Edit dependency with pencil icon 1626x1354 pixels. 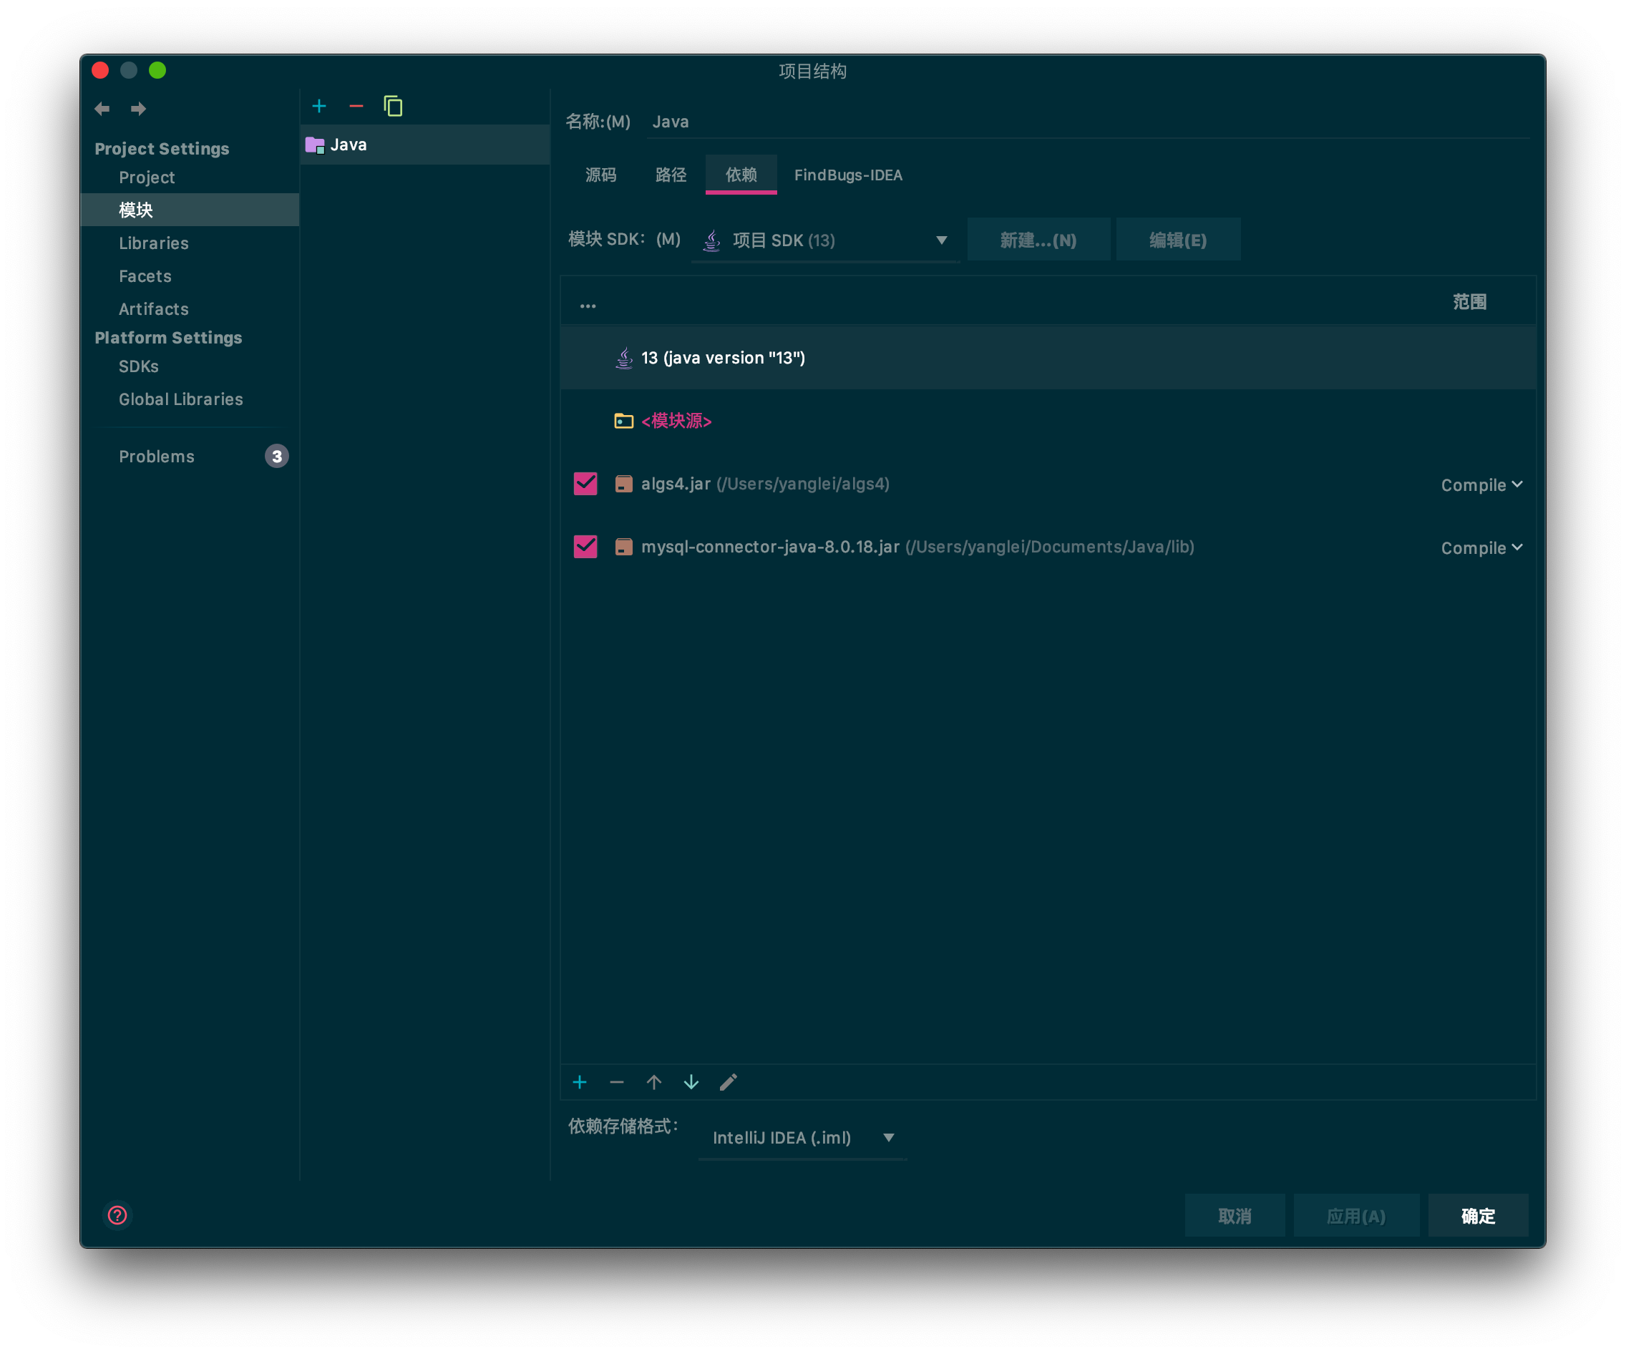point(728,1082)
